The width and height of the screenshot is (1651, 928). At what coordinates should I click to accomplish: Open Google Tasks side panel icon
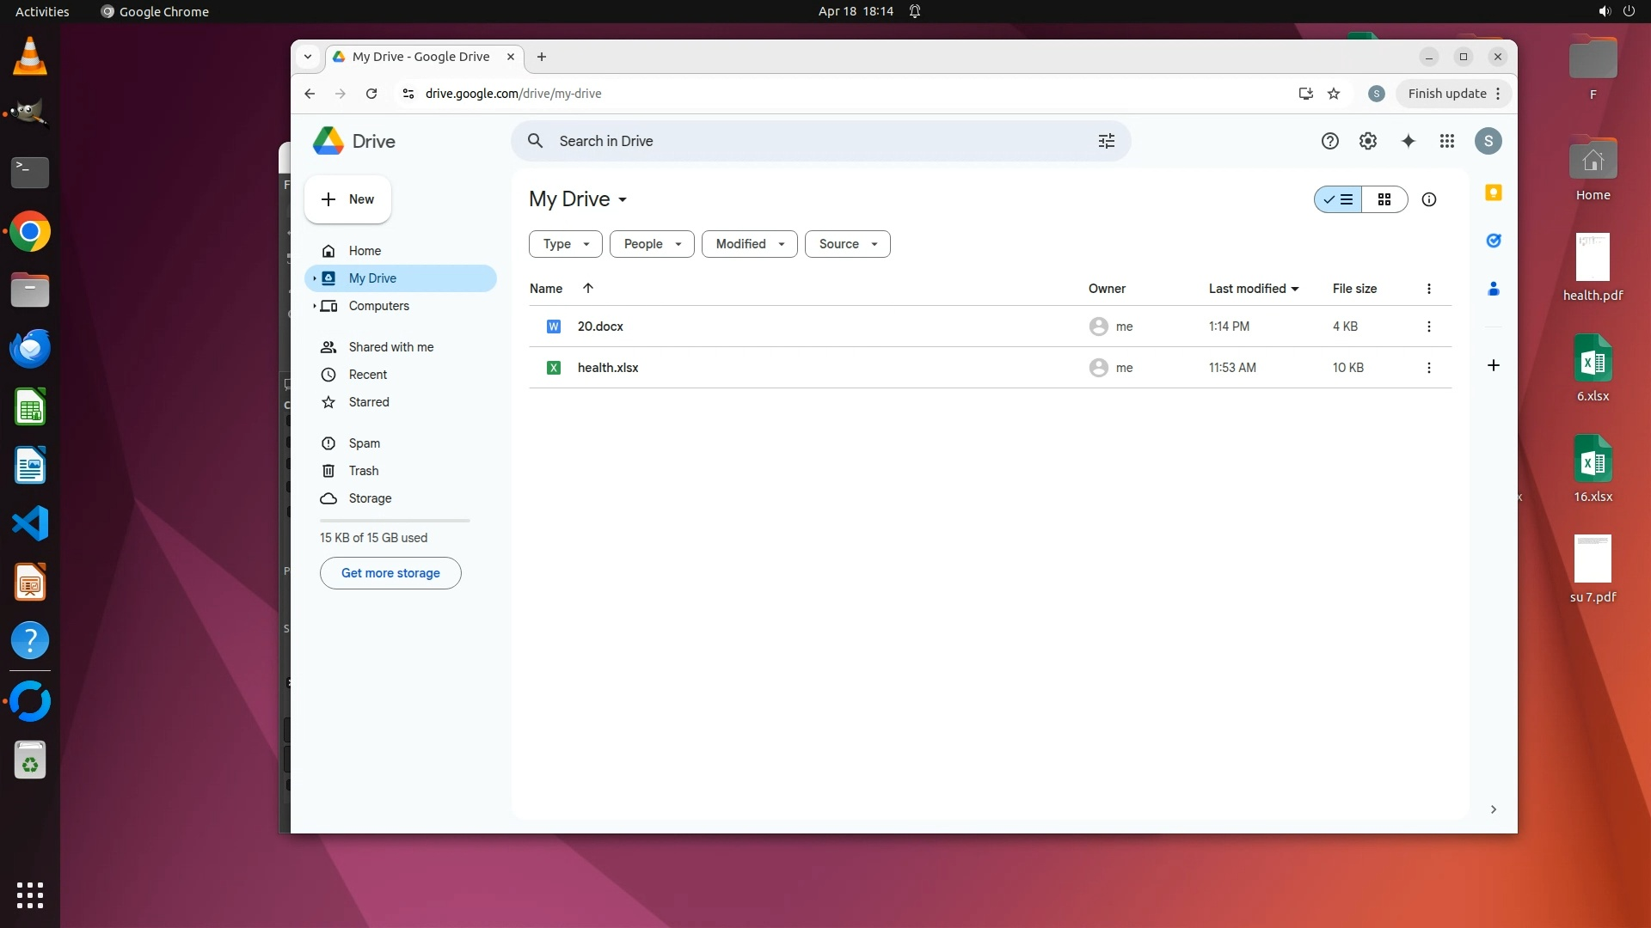[x=1494, y=241]
